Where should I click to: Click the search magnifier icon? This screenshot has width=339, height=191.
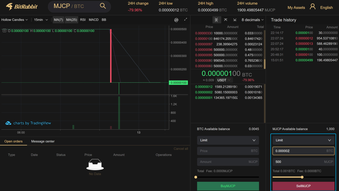click(103, 6)
